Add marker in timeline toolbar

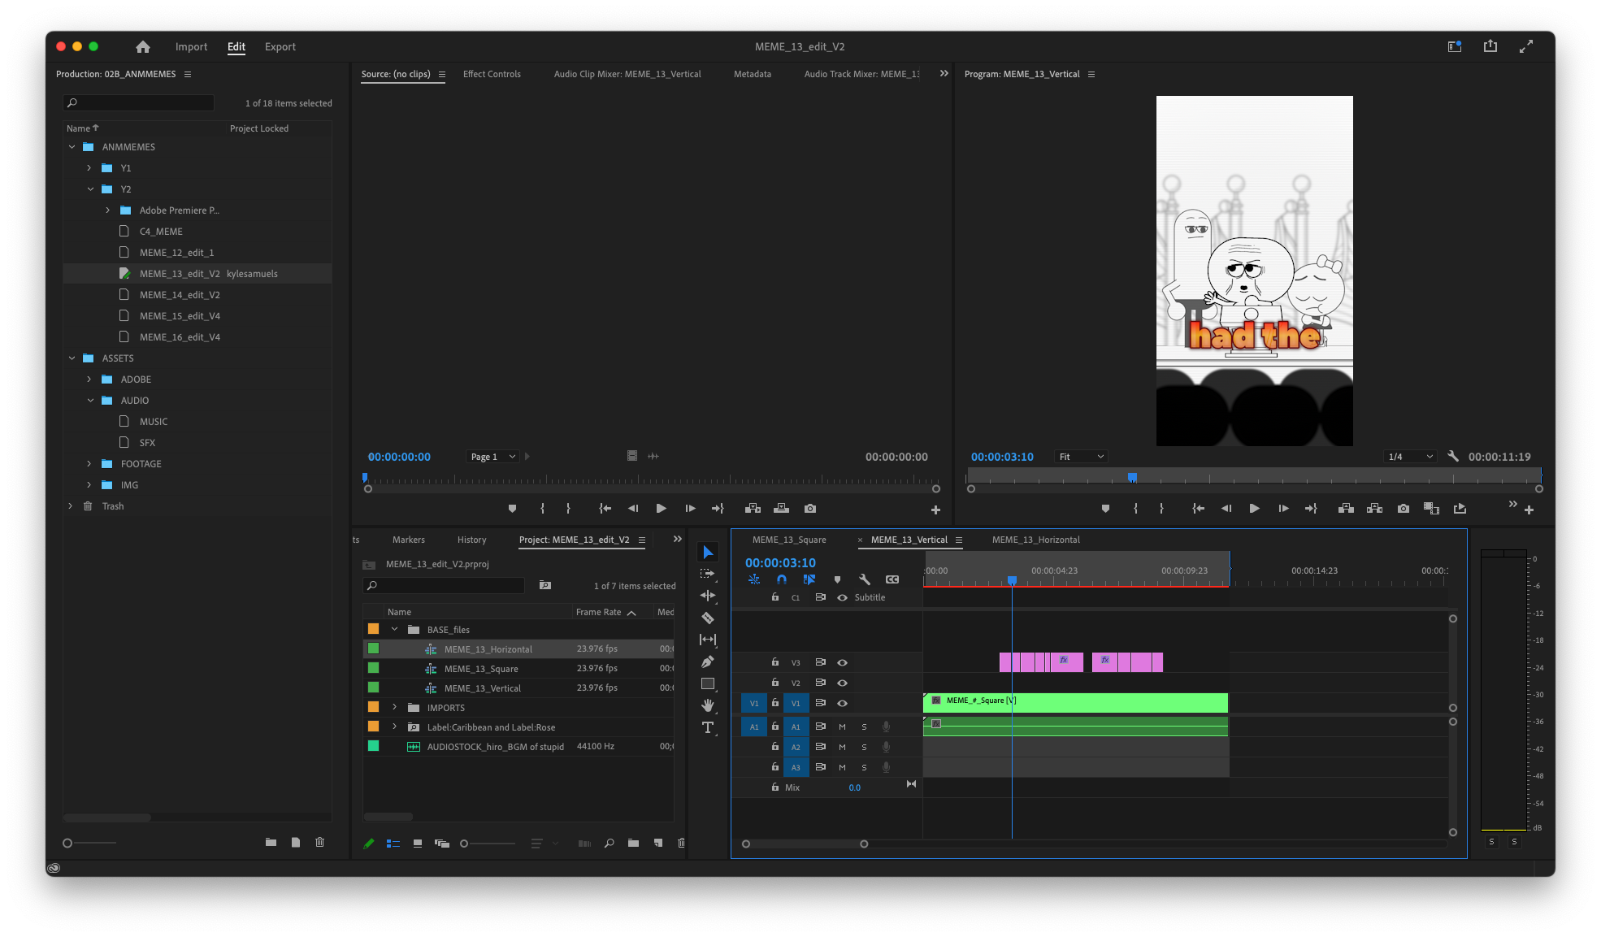pos(837,579)
